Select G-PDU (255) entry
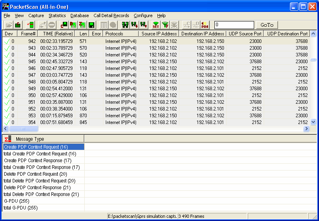319x221 pixels. click(x=43, y=201)
